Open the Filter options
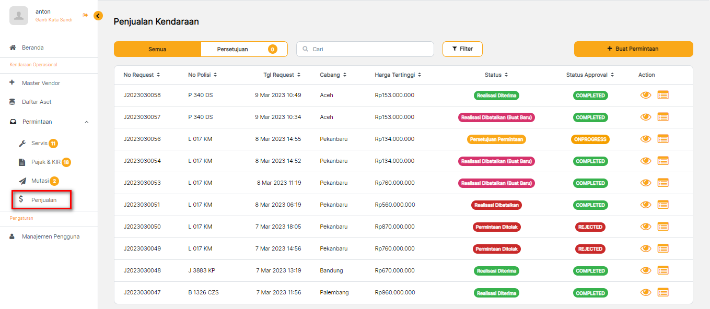The width and height of the screenshot is (710, 309). [x=462, y=49]
